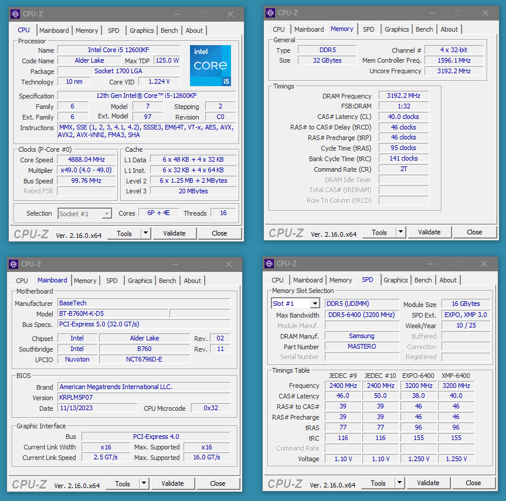This screenshot has height=501, width=506.
Task: Select the DRAM Frequency 3192.2 MHz value
Action: (x=403, y=96)
